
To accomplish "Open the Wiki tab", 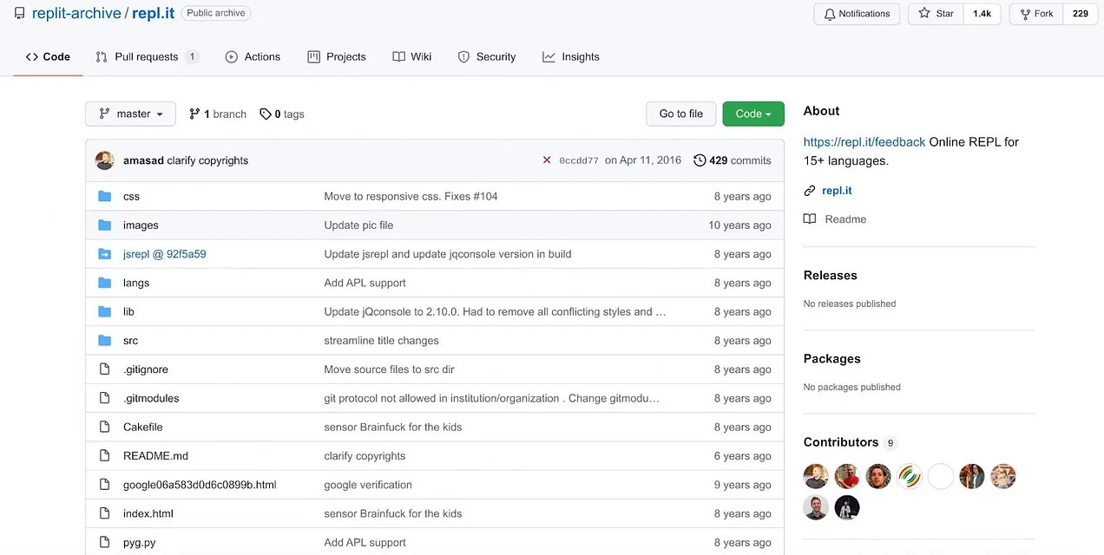I will click(x=411, y=56).
